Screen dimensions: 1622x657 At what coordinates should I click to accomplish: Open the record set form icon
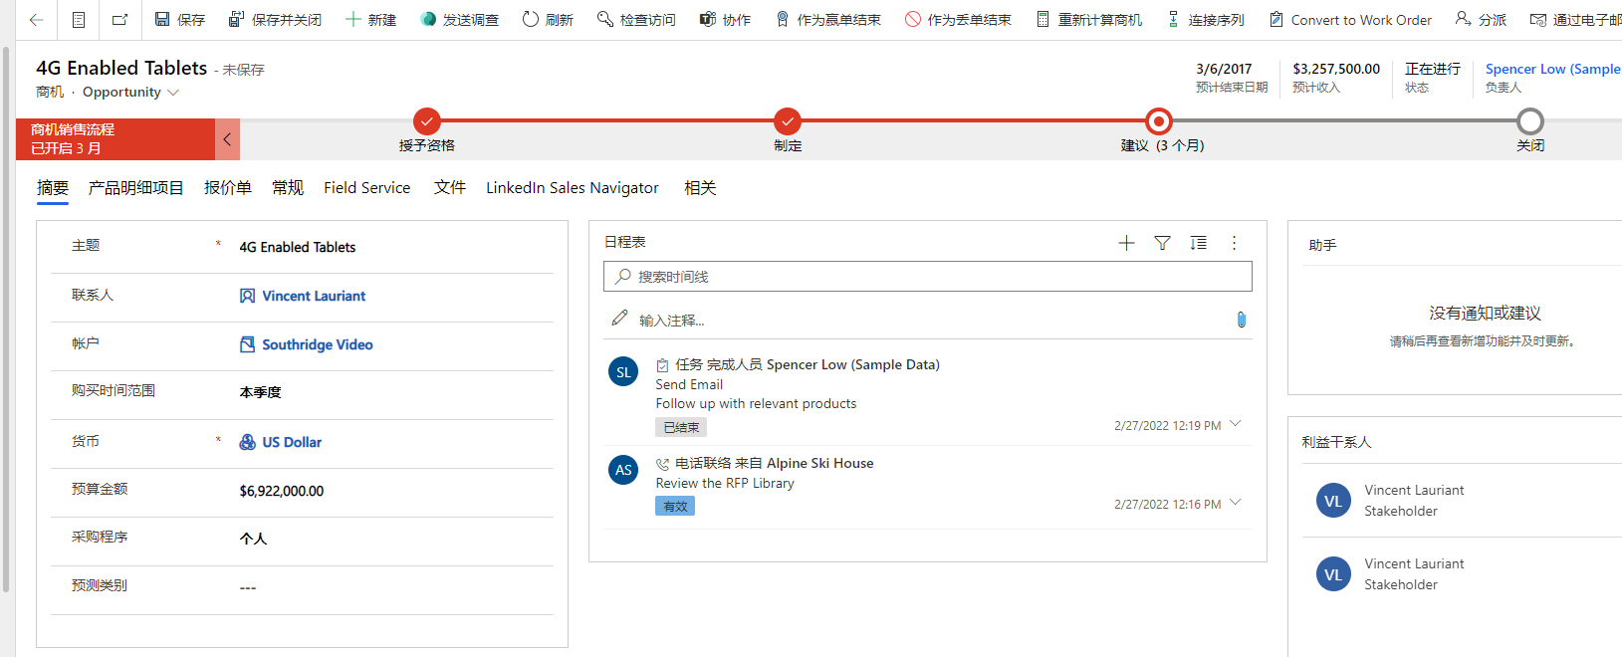pyautogui.click(x=79, y=19)
